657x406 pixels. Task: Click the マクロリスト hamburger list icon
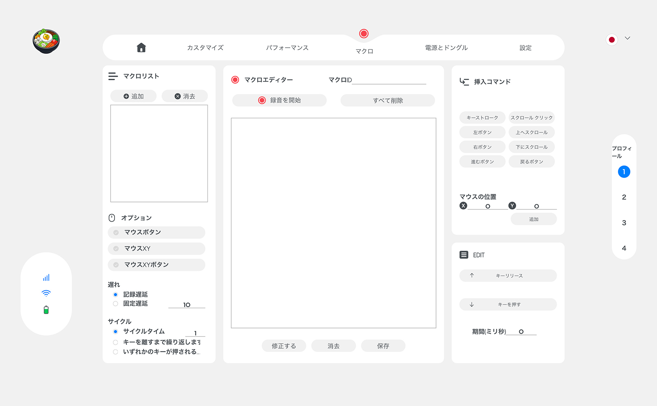point(113,76)
